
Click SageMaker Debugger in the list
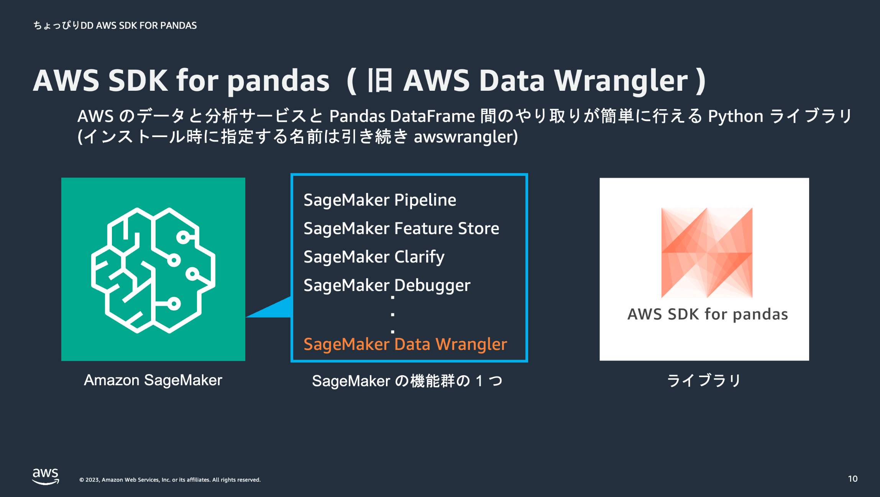[x=387, y=286]
